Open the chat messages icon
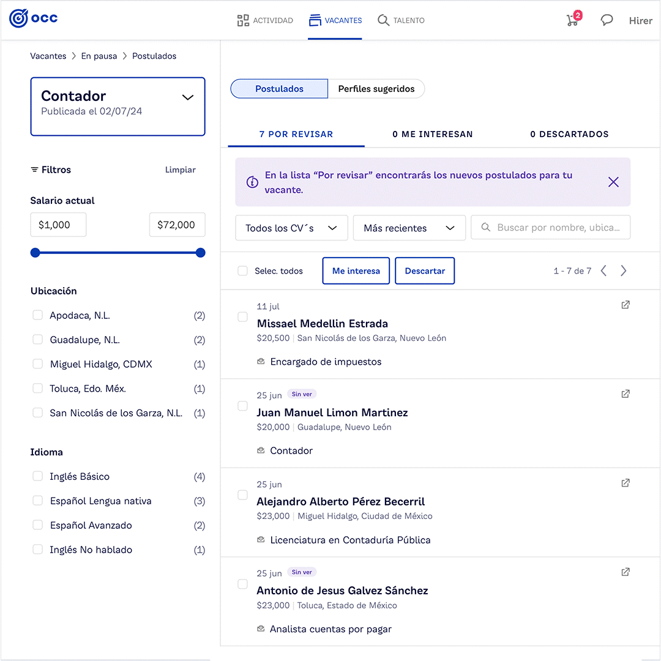 (x=607, y=20)
